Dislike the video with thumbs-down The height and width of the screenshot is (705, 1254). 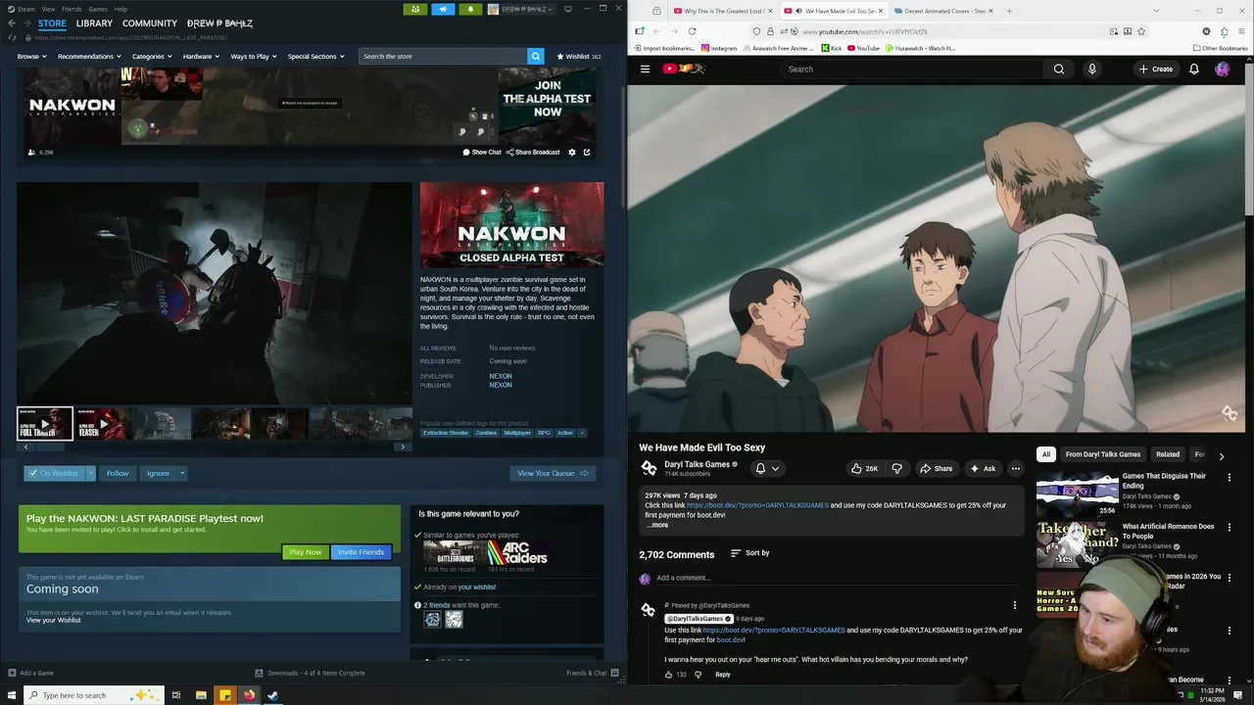click(896, 468)
